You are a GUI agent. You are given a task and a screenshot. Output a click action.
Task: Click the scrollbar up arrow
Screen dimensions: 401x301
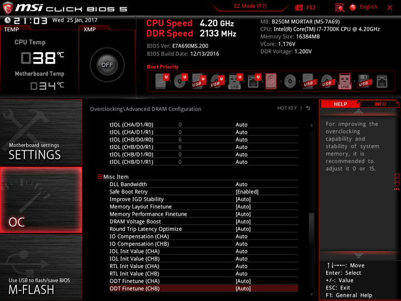click(x=311, y=125)
